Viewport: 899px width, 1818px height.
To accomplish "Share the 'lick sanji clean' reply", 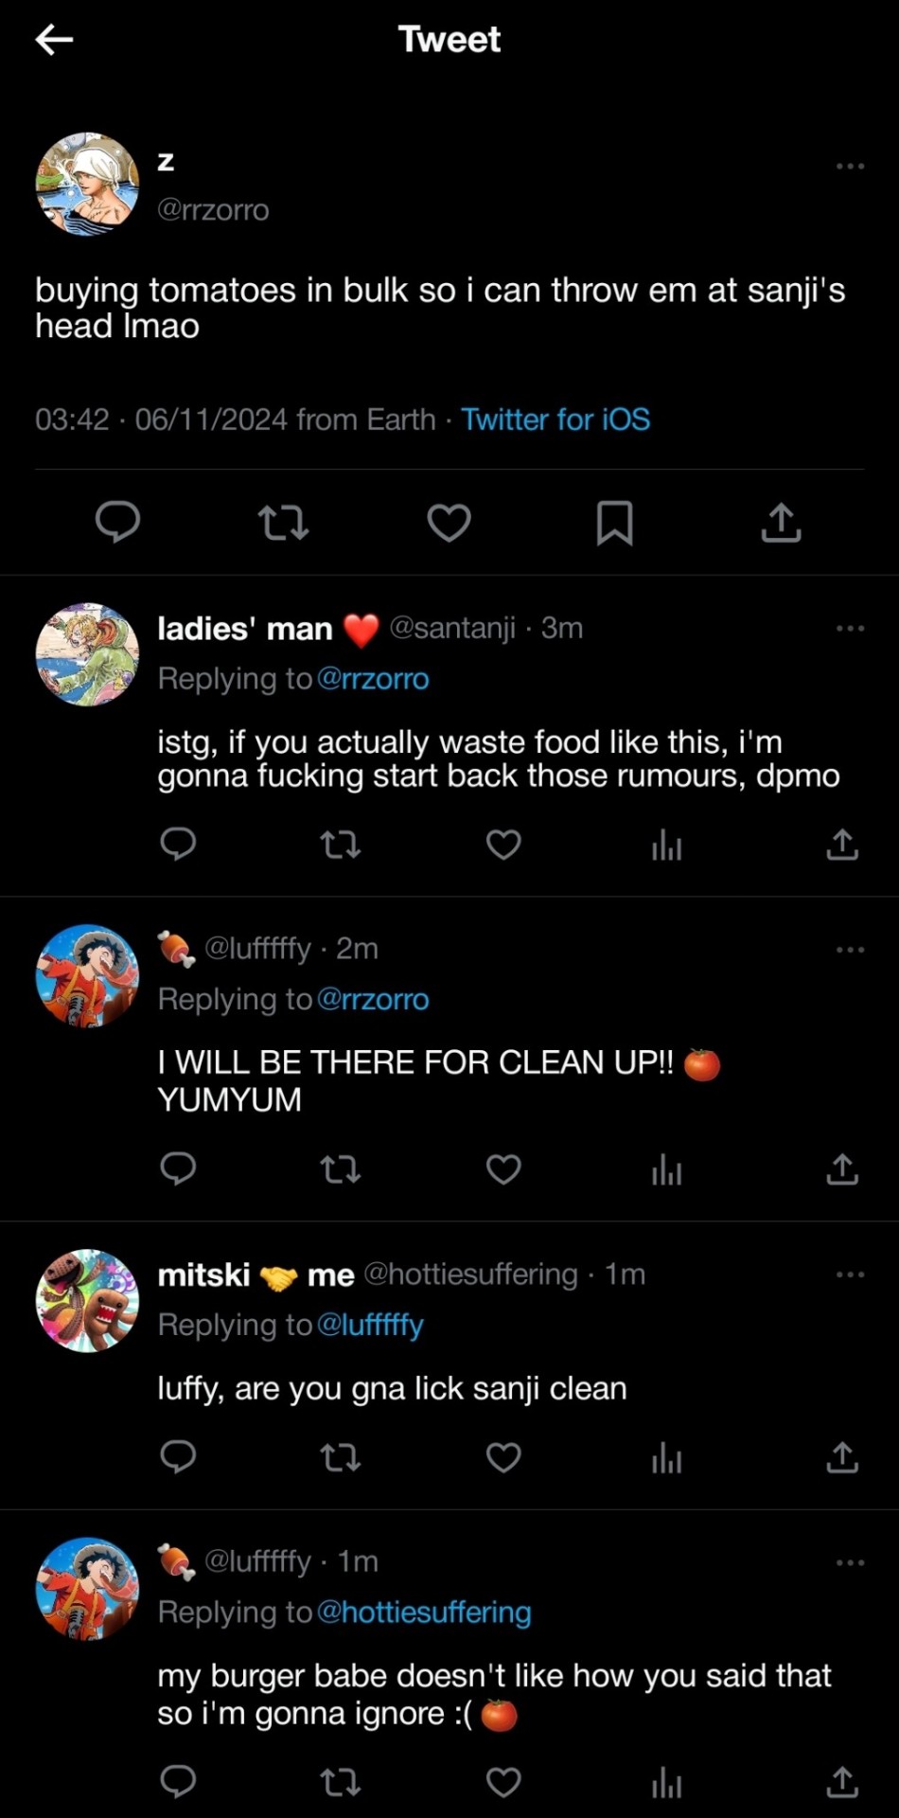I will click(x=841, y=1458).
